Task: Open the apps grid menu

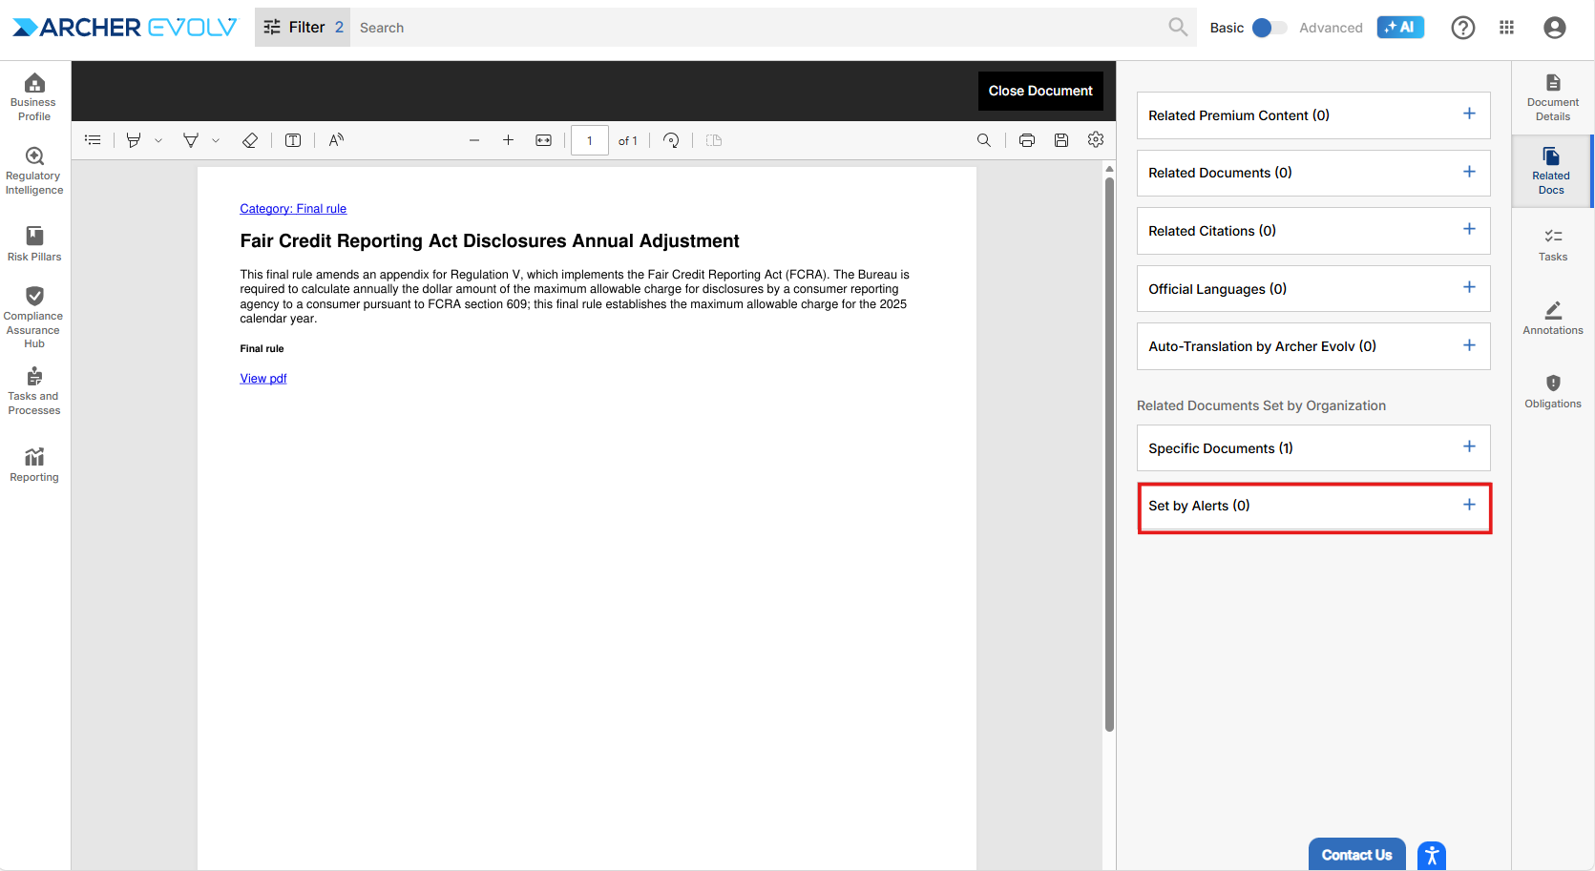Action: [x=1507, y=28]
